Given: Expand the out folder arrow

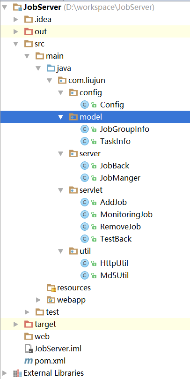Looking at the screenshot, I should pyautogui.click(x=15, y=32).
